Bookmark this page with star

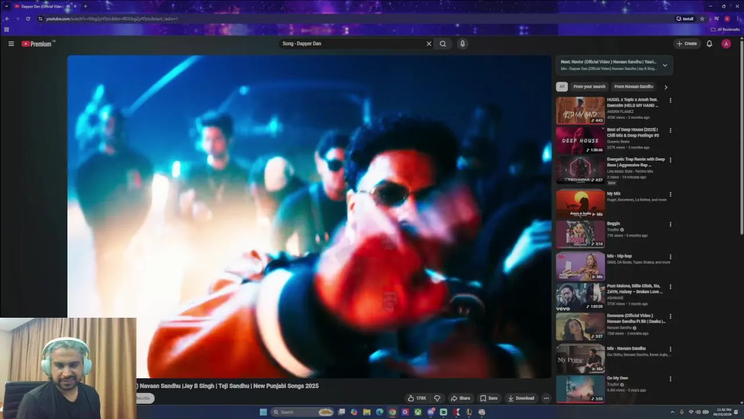click(x=702, y=19)
